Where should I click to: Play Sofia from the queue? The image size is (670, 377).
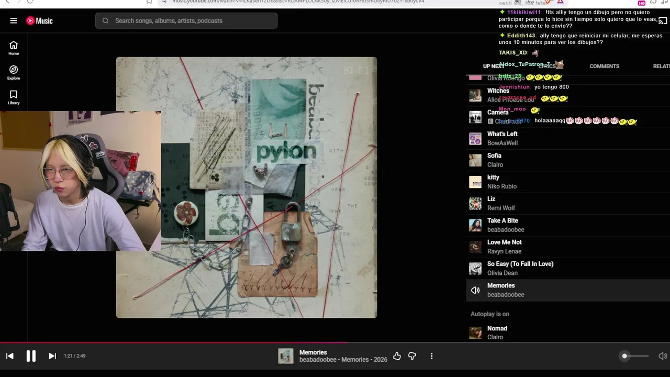[x=568, y=160]
